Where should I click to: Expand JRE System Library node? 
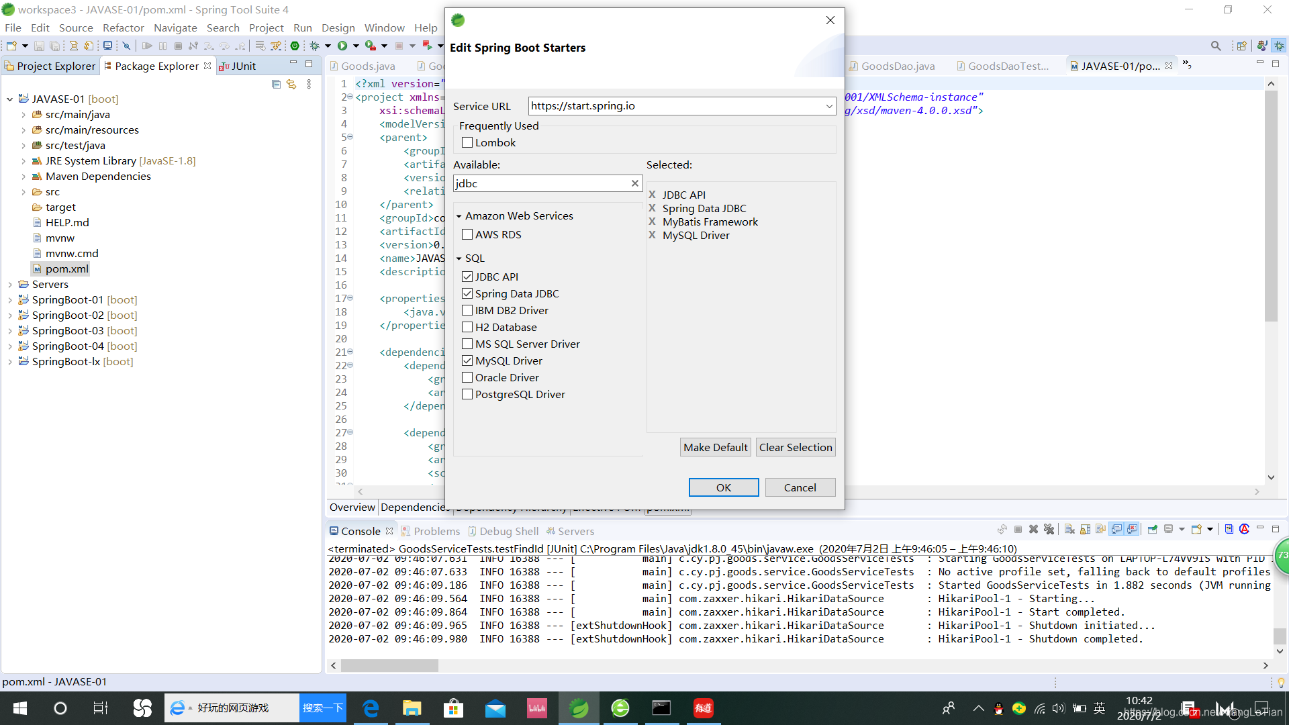[23, 161]
